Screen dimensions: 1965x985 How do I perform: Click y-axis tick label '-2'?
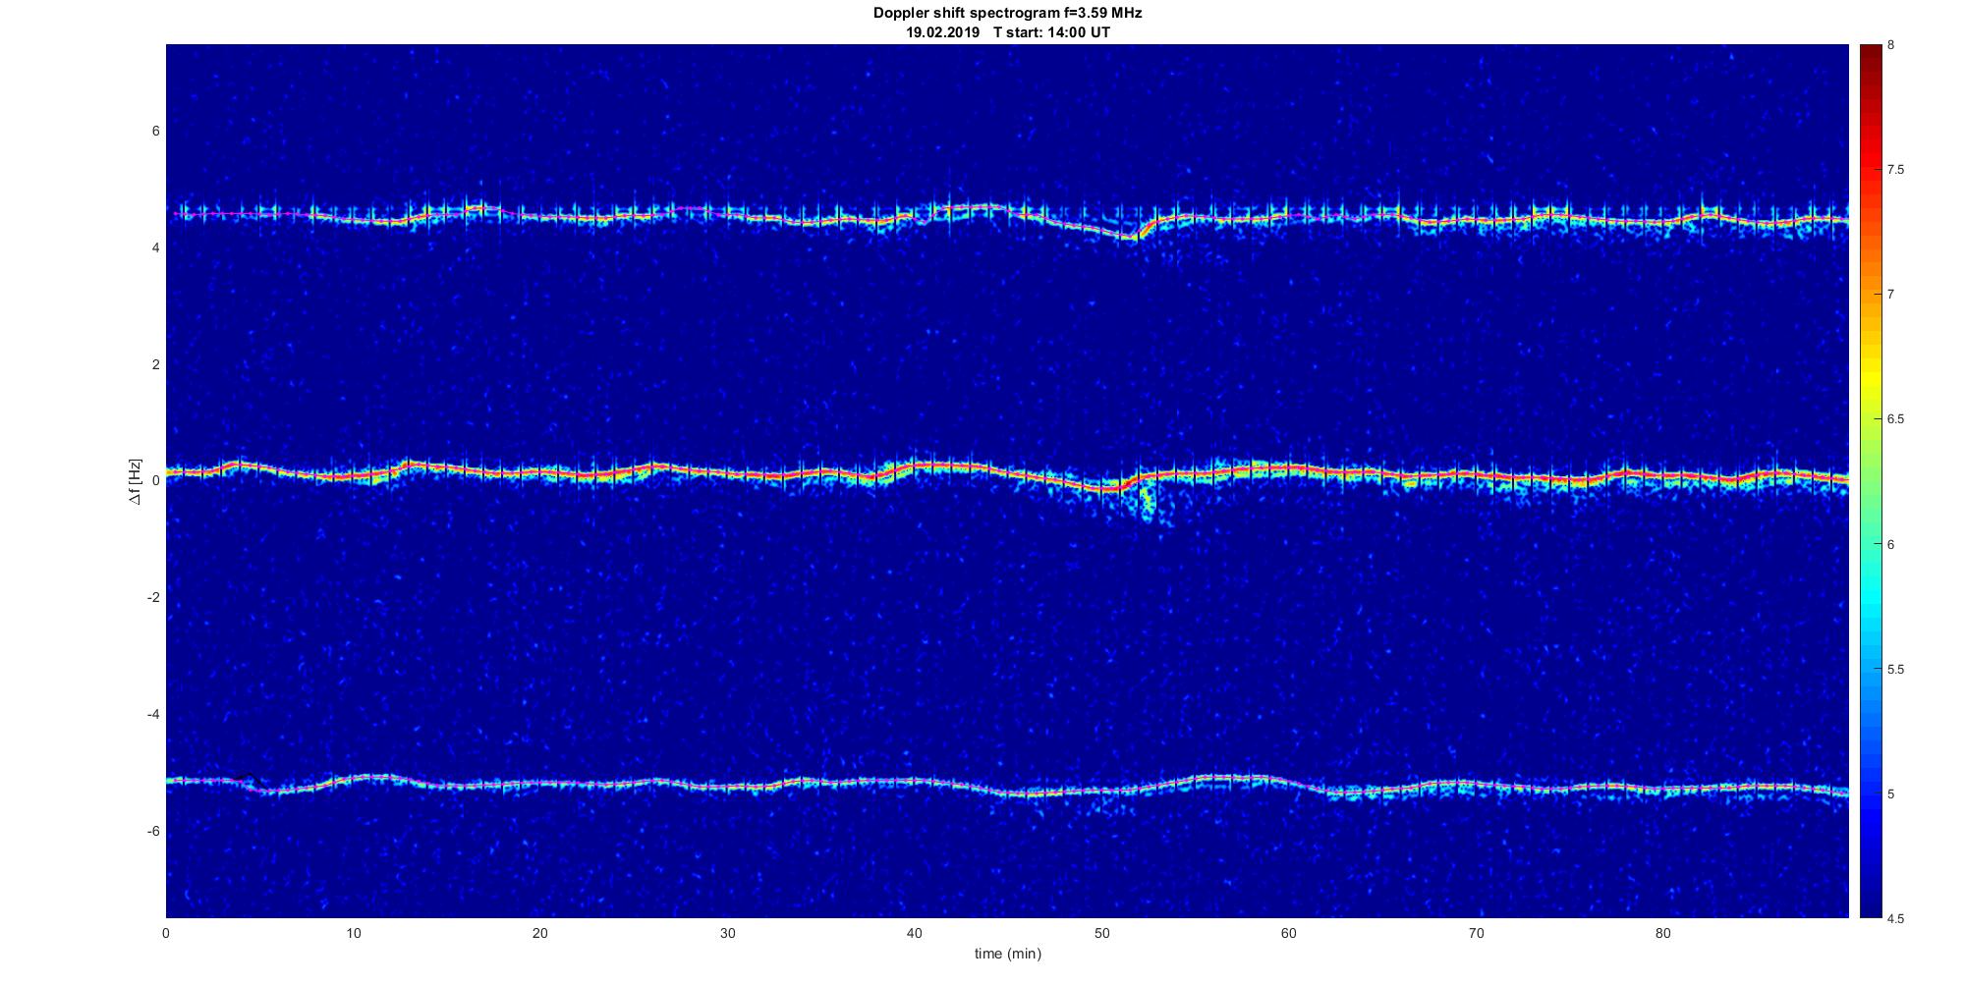pos(153,598)
